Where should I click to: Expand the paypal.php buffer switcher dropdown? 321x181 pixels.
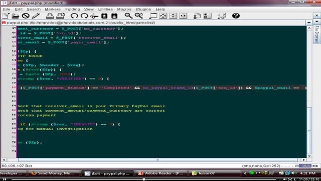309,23
